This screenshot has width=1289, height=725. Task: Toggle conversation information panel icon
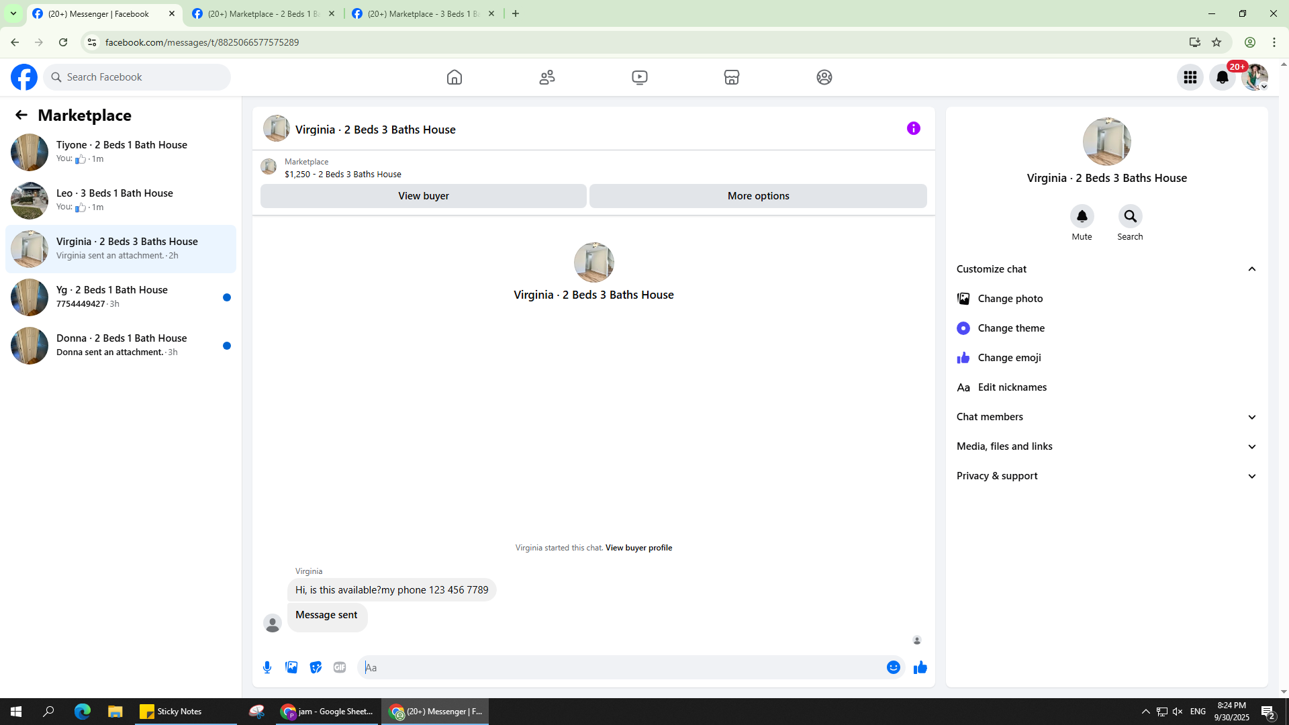coord(913,128)
